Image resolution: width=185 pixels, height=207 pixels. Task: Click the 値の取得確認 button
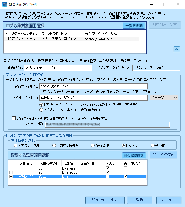134,155
